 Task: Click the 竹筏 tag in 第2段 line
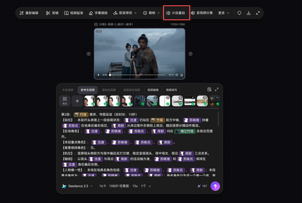pyautogui.click(x=81, y=115)
